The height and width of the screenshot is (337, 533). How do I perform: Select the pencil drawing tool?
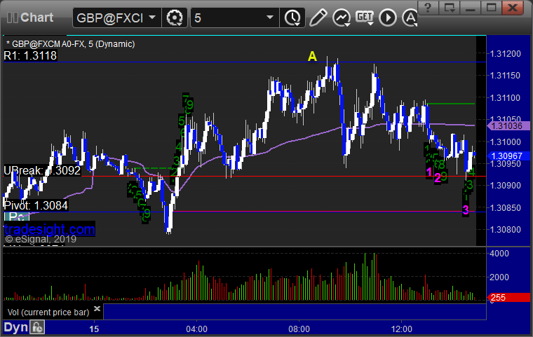[x=318, y=18]
